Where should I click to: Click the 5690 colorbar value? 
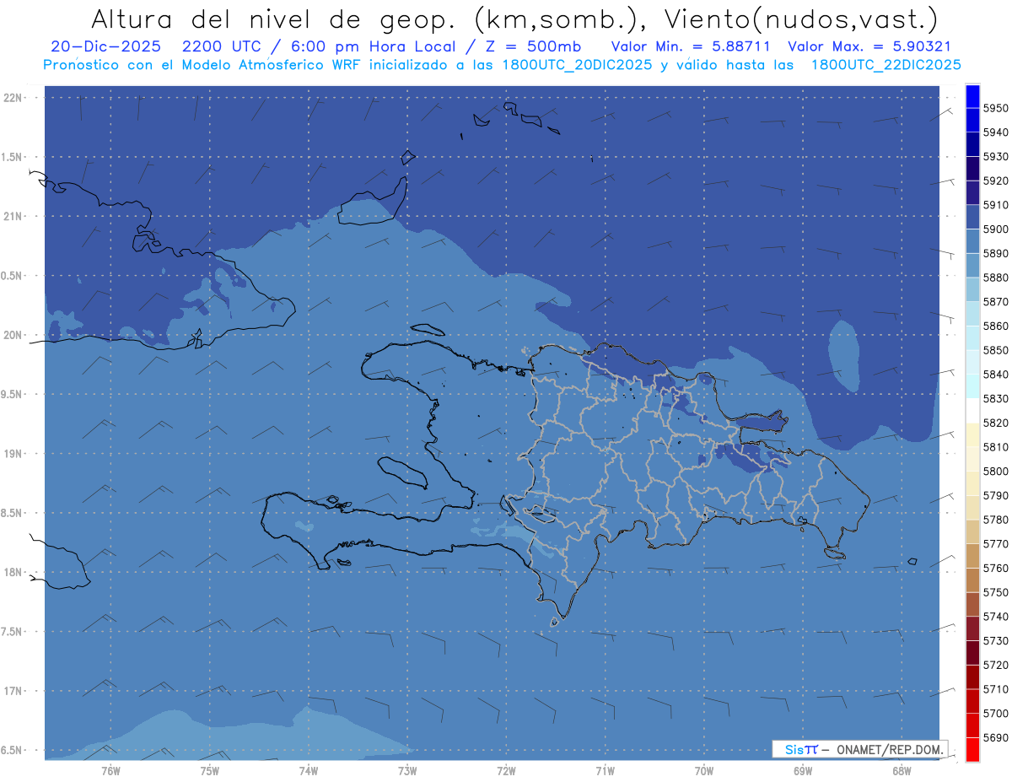995,737
